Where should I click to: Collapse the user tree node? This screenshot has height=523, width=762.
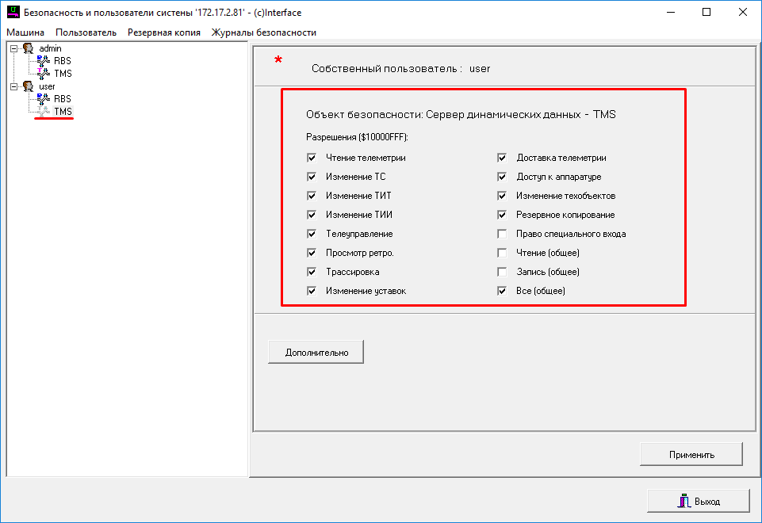[x=13, y=86]
